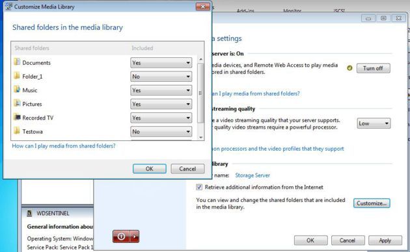This screenshot has width=410, height=252.
Task: Click the shared folders list scrollbar thumb
Action: pyautogui.click(x=200, y=93)
